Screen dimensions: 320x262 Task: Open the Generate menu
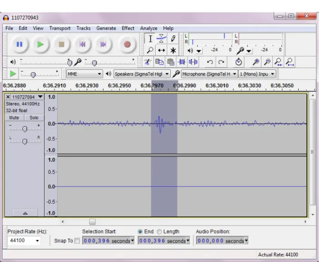point(106,28)
